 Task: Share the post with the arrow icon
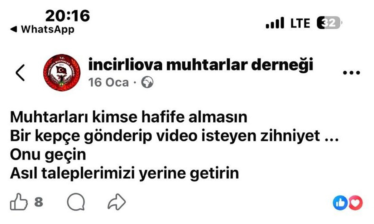[117, 202]
